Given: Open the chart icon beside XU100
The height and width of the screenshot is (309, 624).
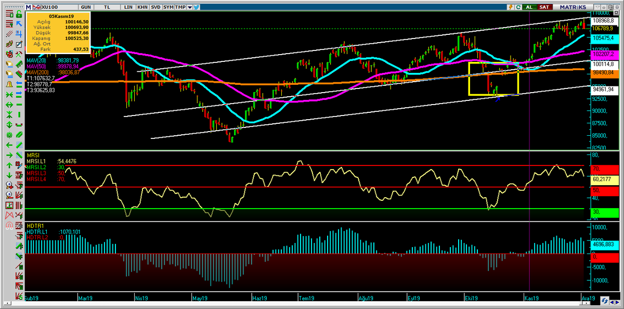Looking at the screenshot, I should tap(37, 7).
